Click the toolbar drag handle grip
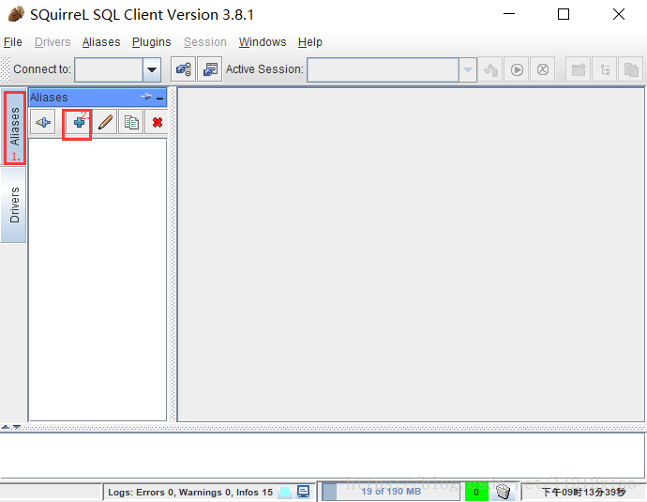This screenshot has width=647, height=502. [x=5, y=69]
